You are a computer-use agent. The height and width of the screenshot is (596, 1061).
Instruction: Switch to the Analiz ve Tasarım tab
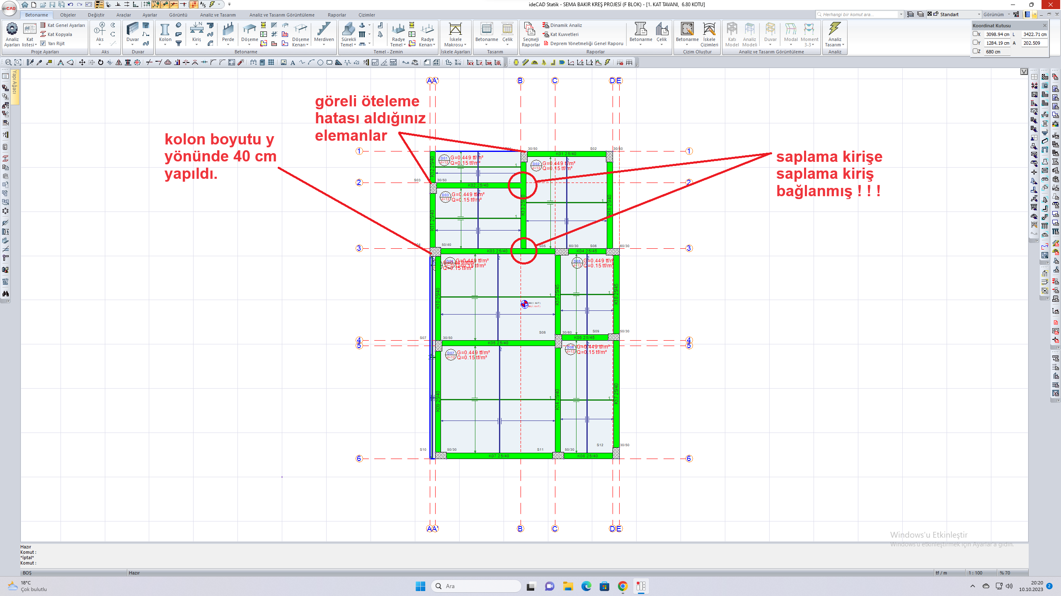point(218,15)
